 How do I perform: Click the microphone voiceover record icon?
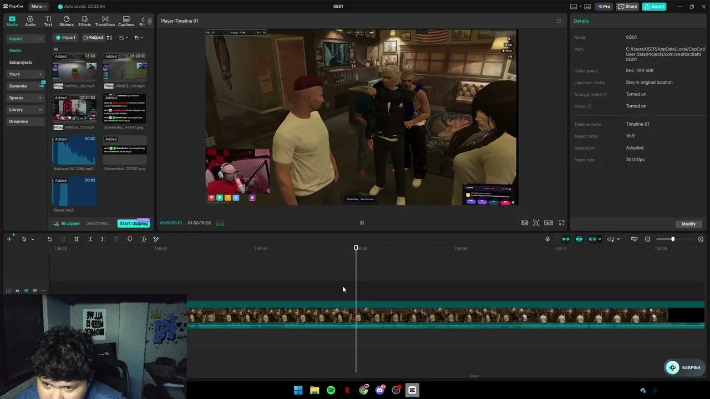pyautogui.click(x=547, y=239)
